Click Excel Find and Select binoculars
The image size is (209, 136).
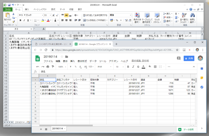point(192,15)
